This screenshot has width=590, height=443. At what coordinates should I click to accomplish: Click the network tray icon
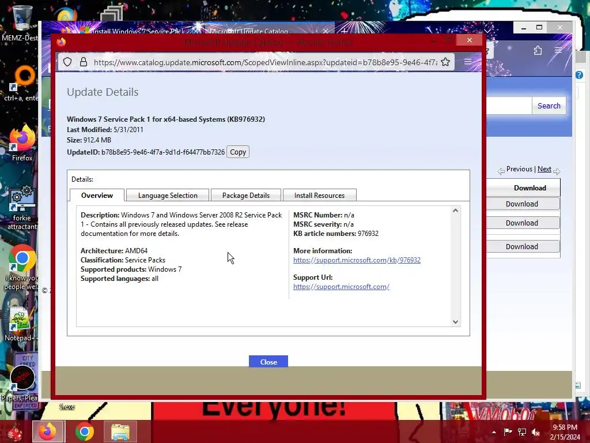pyautogui.click(x=522, y=431)
